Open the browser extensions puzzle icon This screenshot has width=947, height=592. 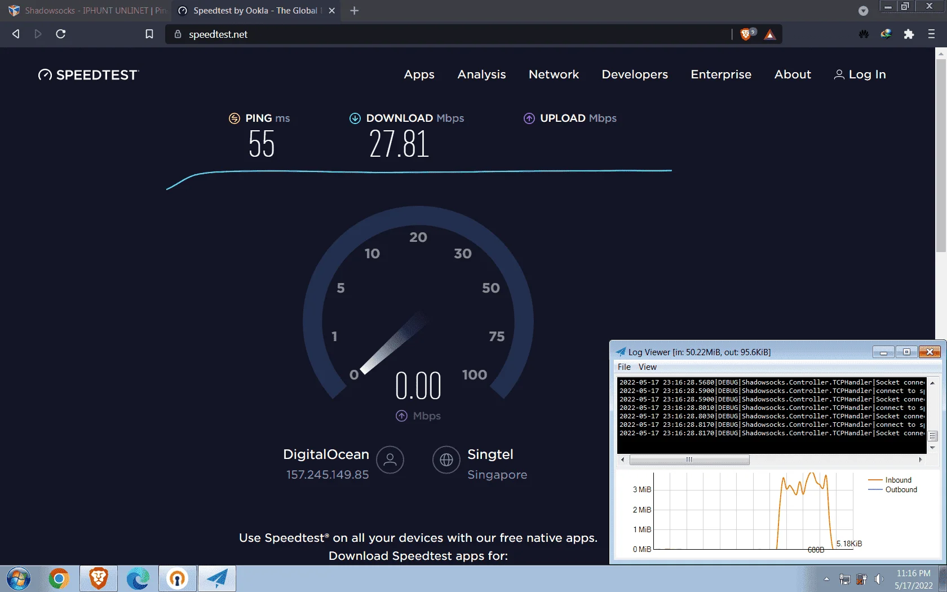point(909,34)
